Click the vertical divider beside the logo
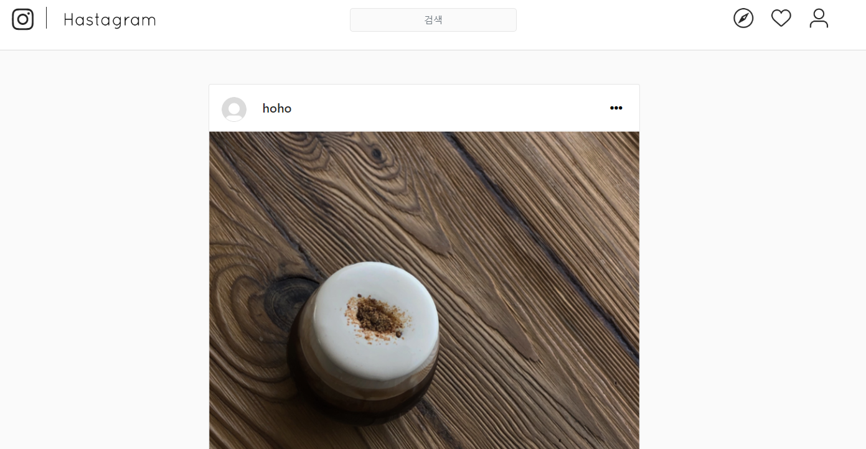This screenshot has height=449, width=866. coord(47,18)
